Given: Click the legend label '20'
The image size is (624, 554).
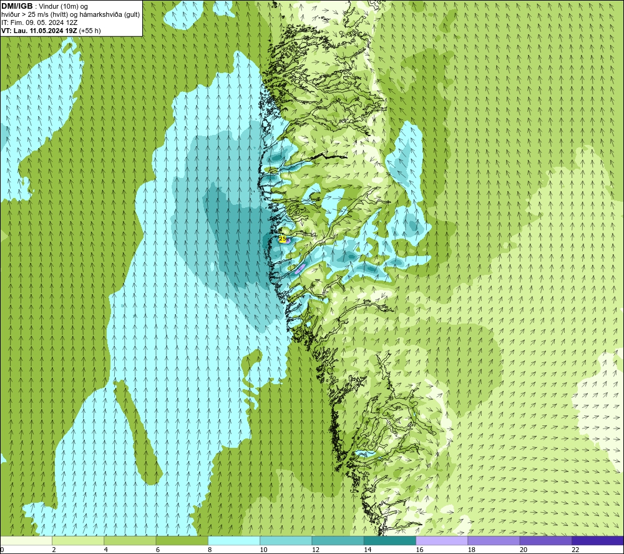Looking at the screenshot, I should [524, 550].
